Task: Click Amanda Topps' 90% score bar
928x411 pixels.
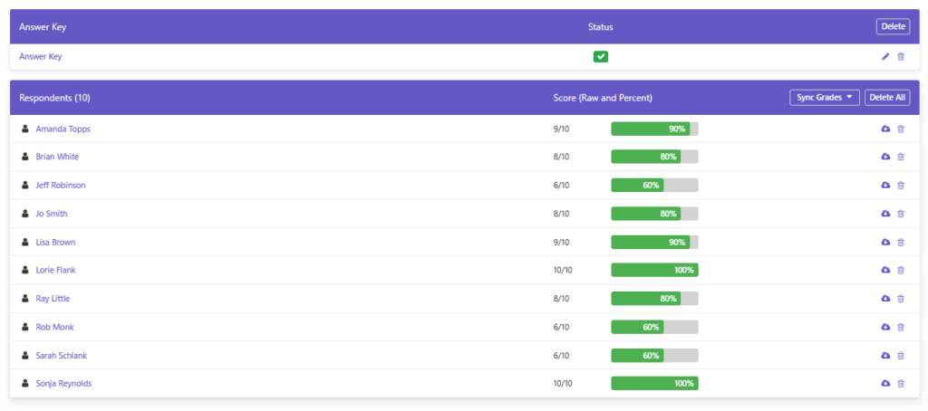Action: point(654,129)
